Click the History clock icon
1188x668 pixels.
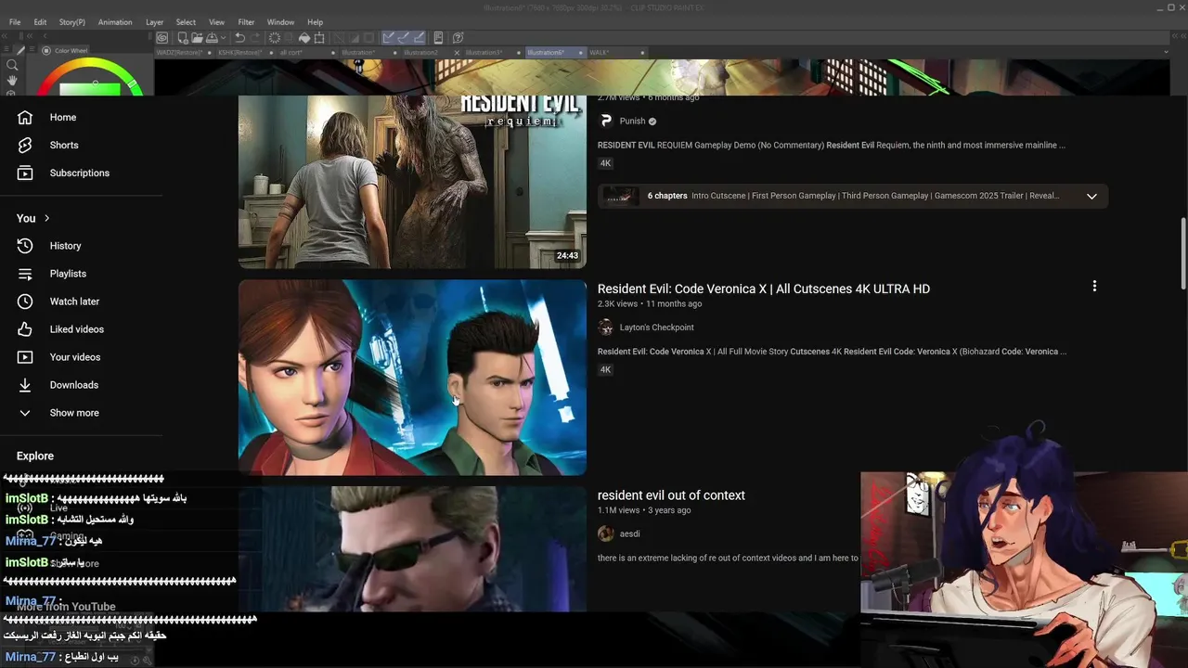tap(25, 246)
